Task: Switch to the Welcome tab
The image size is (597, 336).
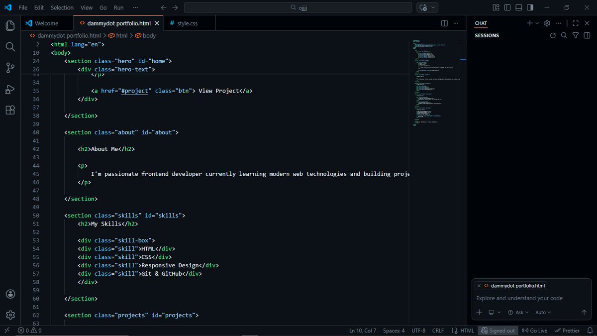Action: (x=47, y=23)
